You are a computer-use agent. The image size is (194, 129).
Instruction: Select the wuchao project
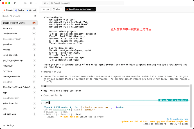pyautogui.click(x=19, y=49)
